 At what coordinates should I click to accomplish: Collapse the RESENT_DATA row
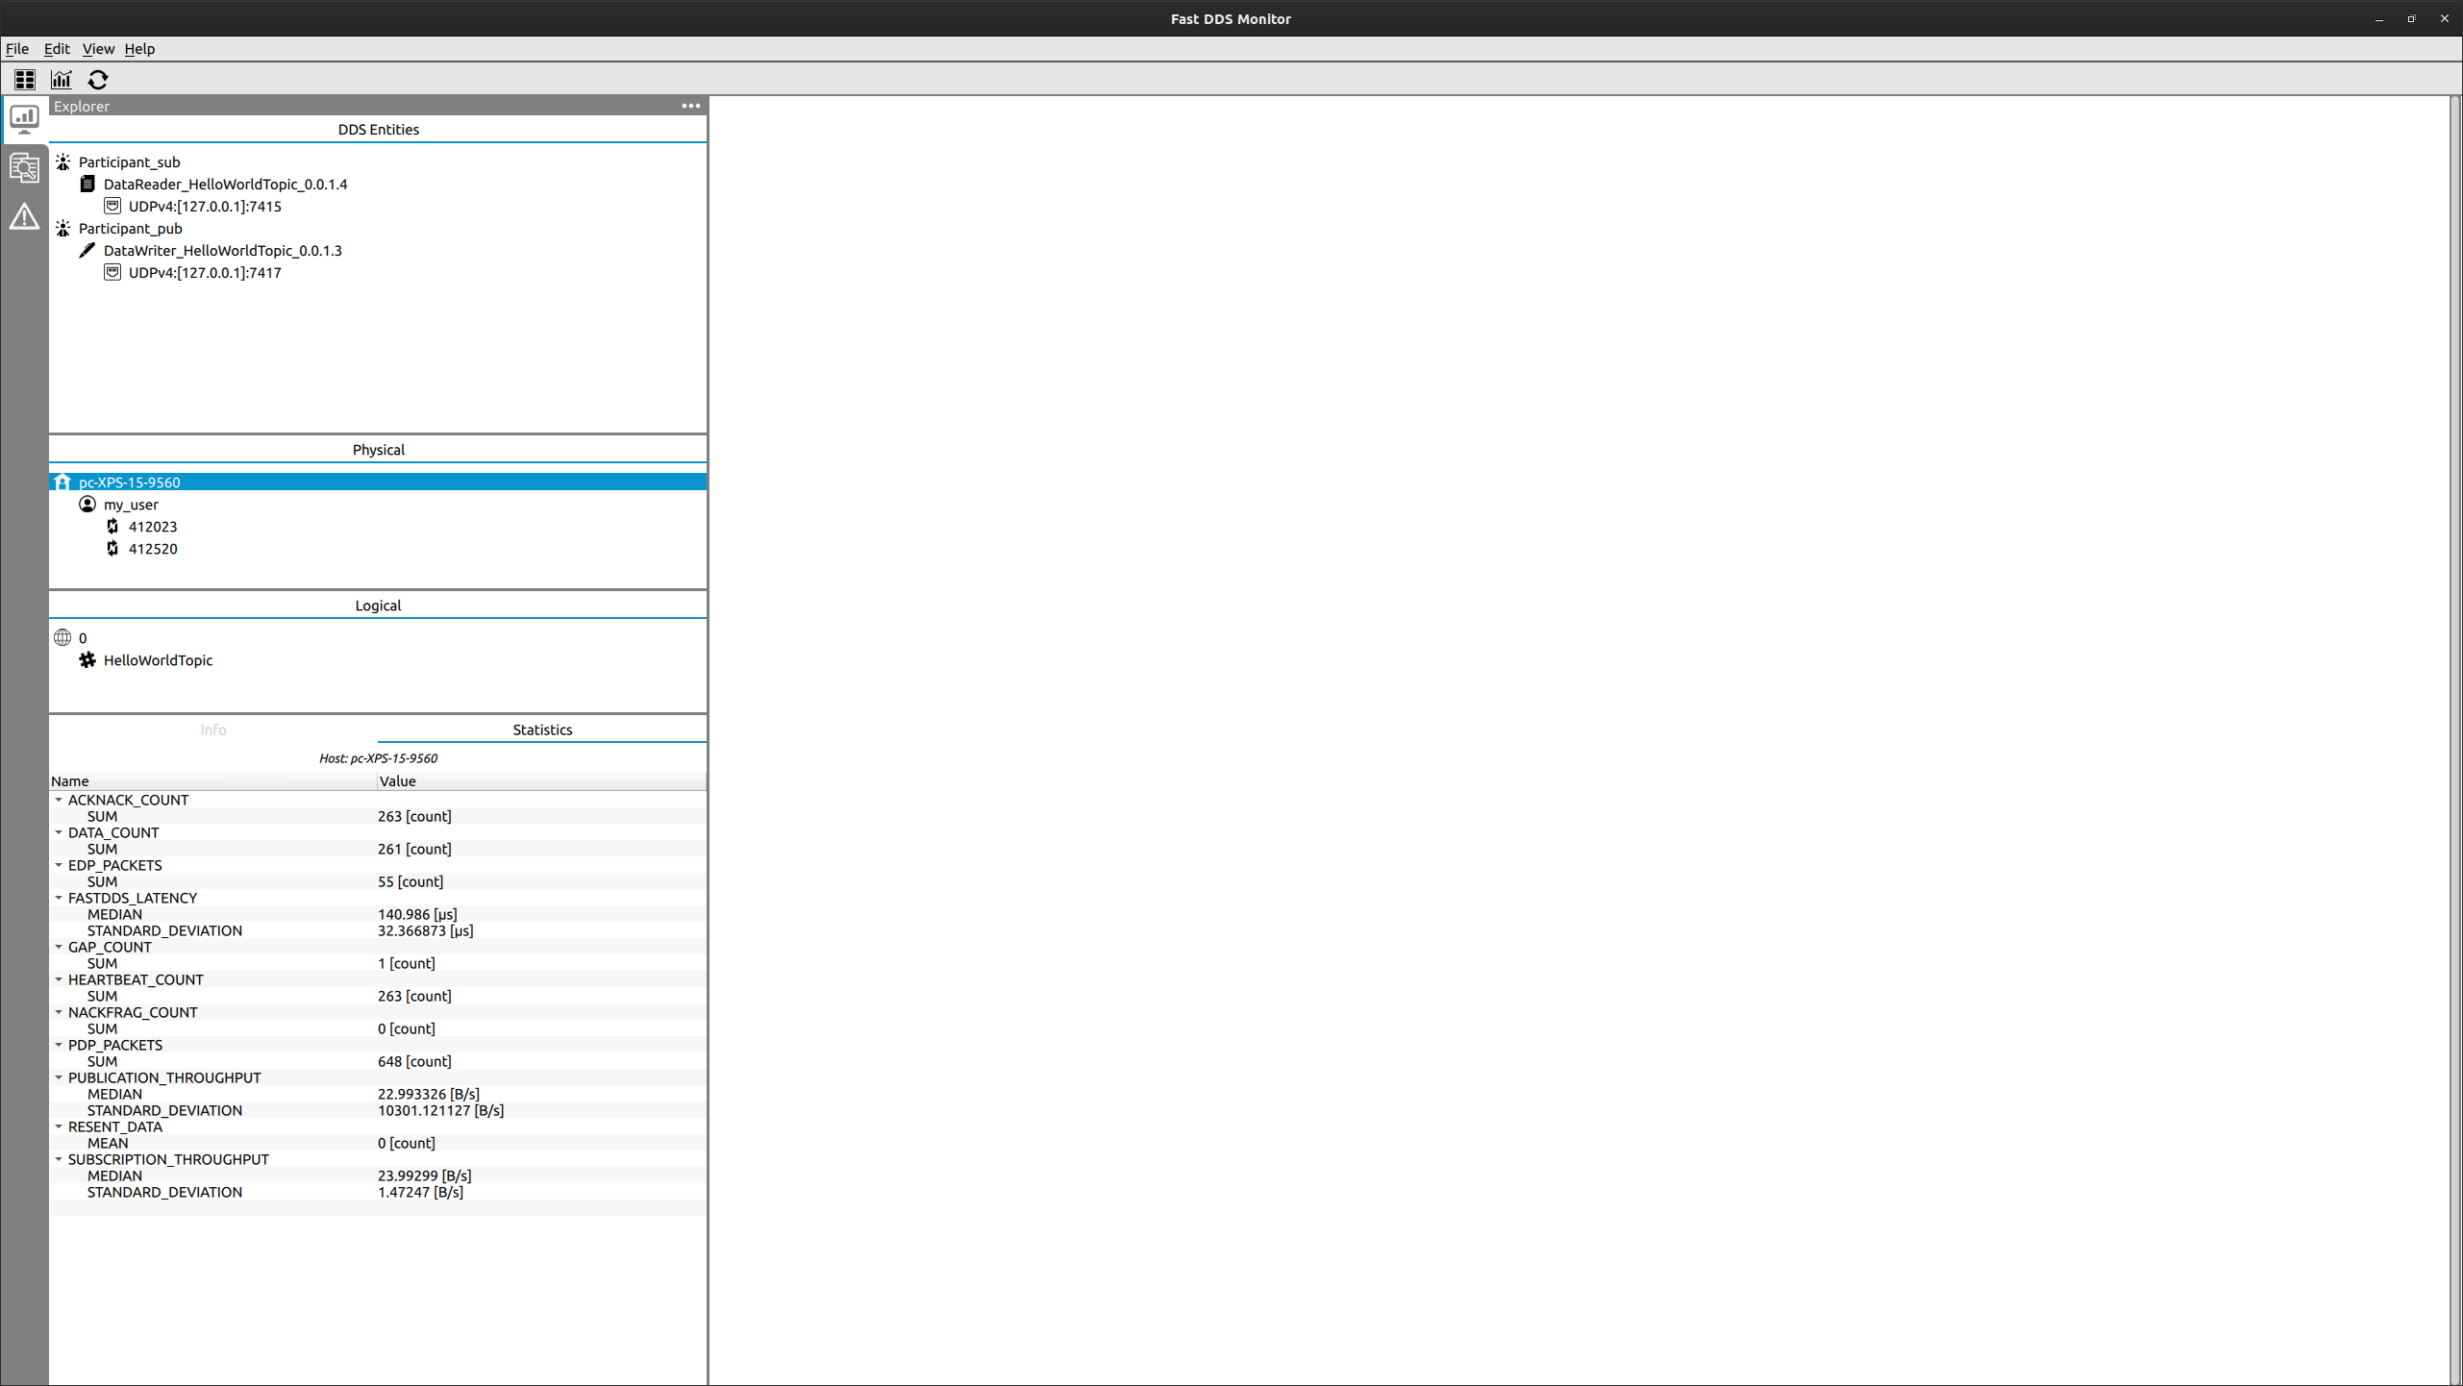pyautogui.click(x=59, y=1126)
